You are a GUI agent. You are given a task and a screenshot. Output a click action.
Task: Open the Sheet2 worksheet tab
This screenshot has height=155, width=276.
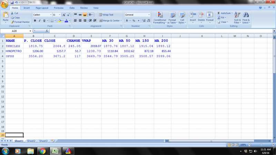[x=31, y=141]
